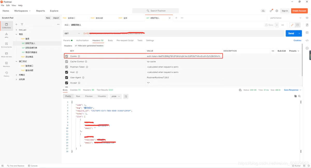This screenshot has width=311, height=168.
Task: Open the request three-dot menu beside Save
Action: pos(283,25)
